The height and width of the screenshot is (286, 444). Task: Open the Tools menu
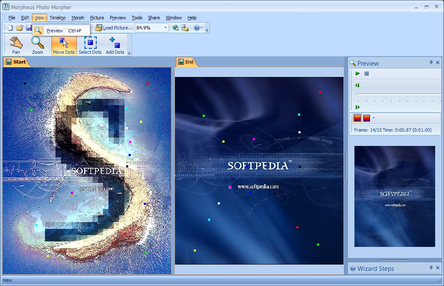(137, 18)
